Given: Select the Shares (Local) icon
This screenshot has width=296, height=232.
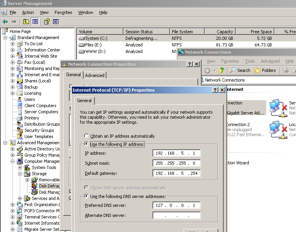Looking at the screenshot, I should (x=20, y=81).
